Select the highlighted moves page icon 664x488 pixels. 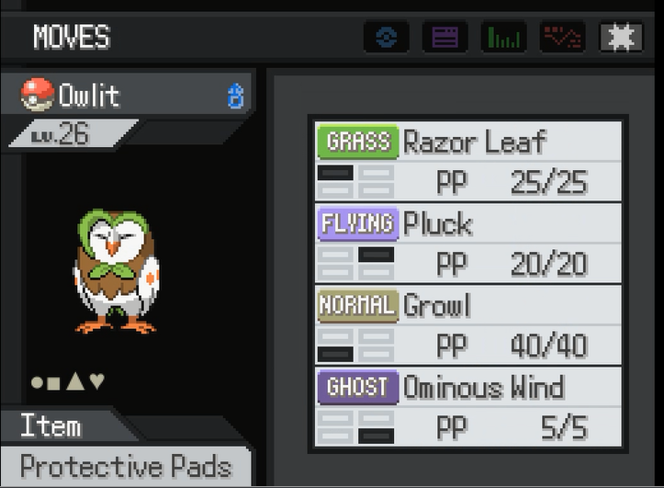pos(621,37)
